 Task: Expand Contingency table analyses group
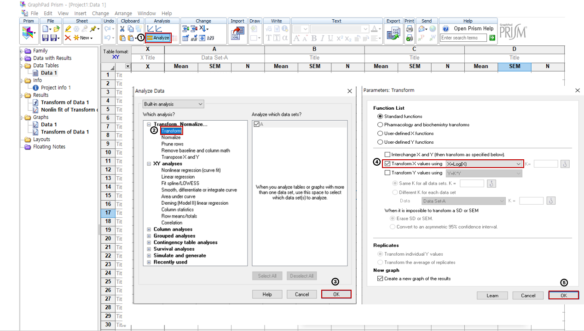click(149, 242)
